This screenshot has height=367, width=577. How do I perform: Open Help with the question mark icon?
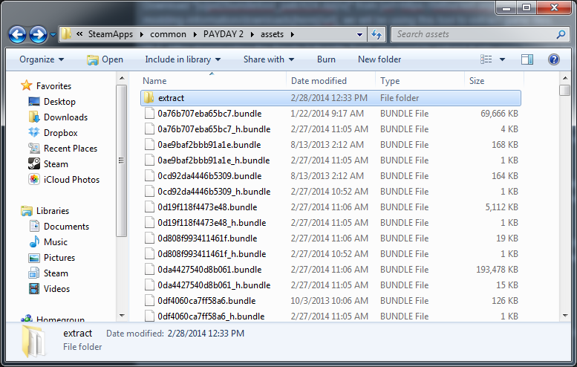click(x=553, y=59)
